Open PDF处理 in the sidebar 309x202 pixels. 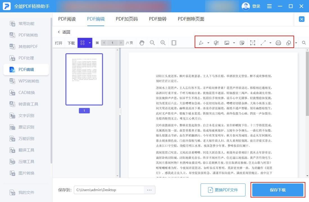(x=26, y=58)
